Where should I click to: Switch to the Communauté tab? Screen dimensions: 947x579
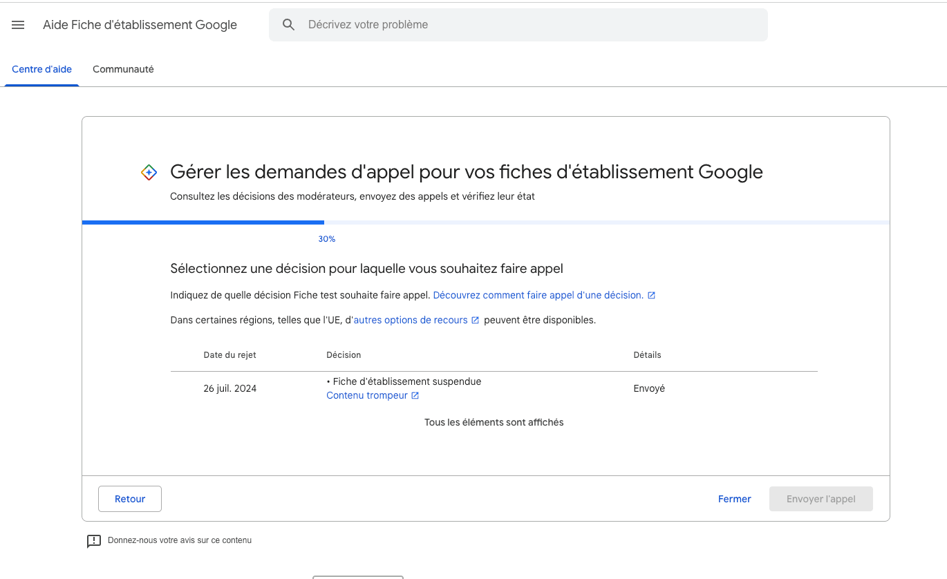click(123, 70)
